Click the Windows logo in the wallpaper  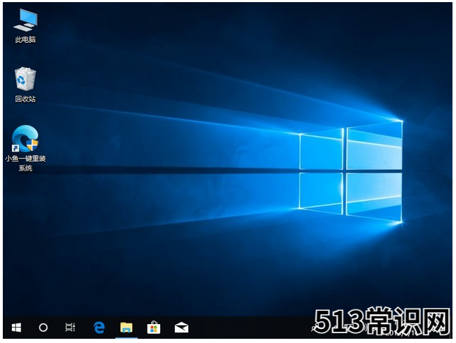[x=351, y=170]
